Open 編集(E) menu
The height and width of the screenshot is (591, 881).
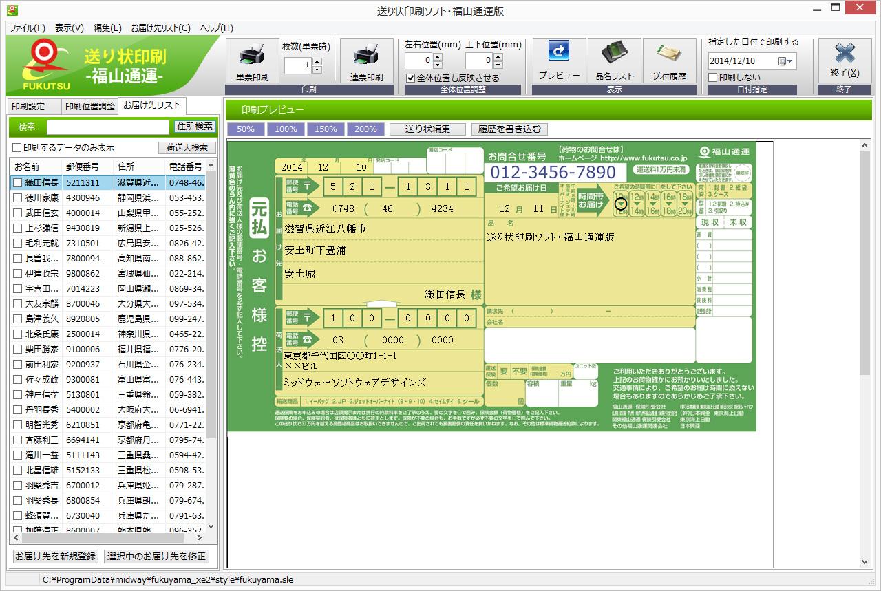point(107,28)
